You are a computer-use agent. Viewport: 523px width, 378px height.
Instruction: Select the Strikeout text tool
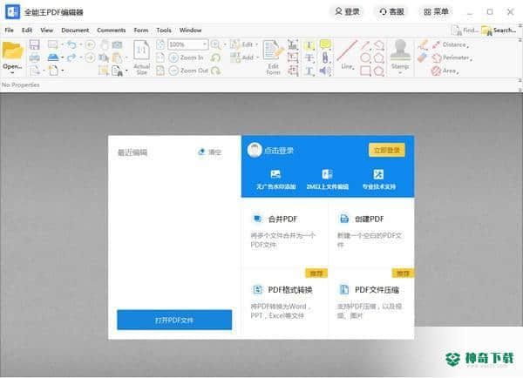[x=309, y=58]
